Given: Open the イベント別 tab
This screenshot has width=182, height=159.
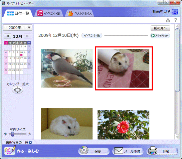Looking at the screenshot, I should click(x=49, y=13).
